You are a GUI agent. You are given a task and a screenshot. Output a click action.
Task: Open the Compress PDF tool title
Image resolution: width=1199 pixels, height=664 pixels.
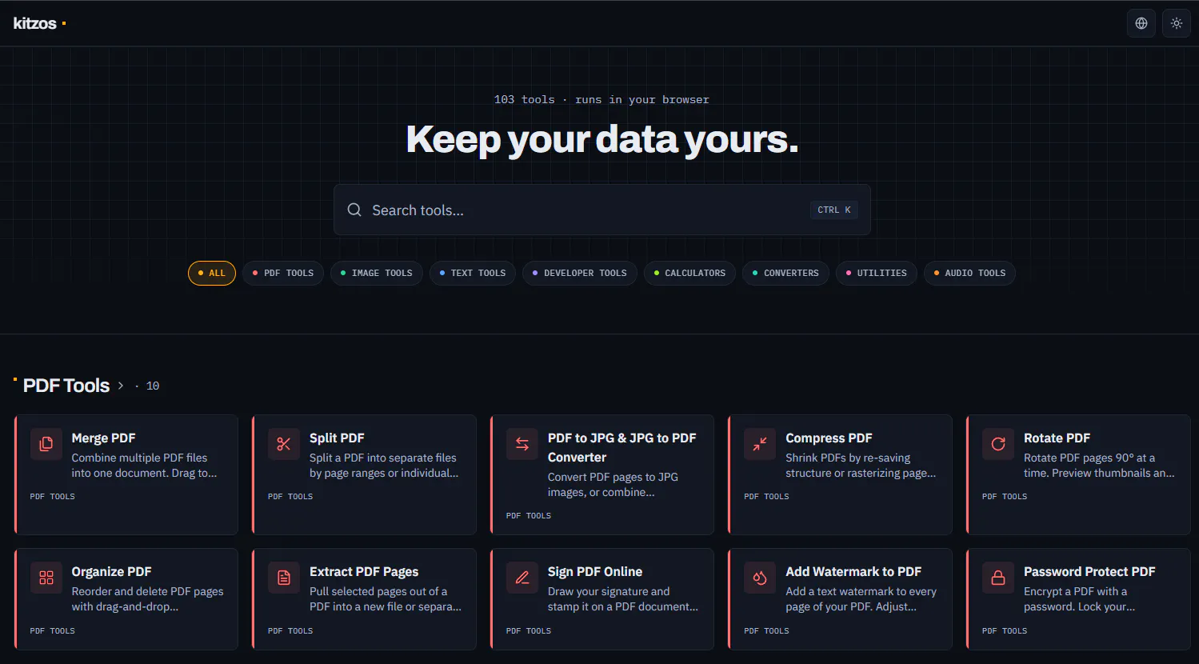coord(829,438)
